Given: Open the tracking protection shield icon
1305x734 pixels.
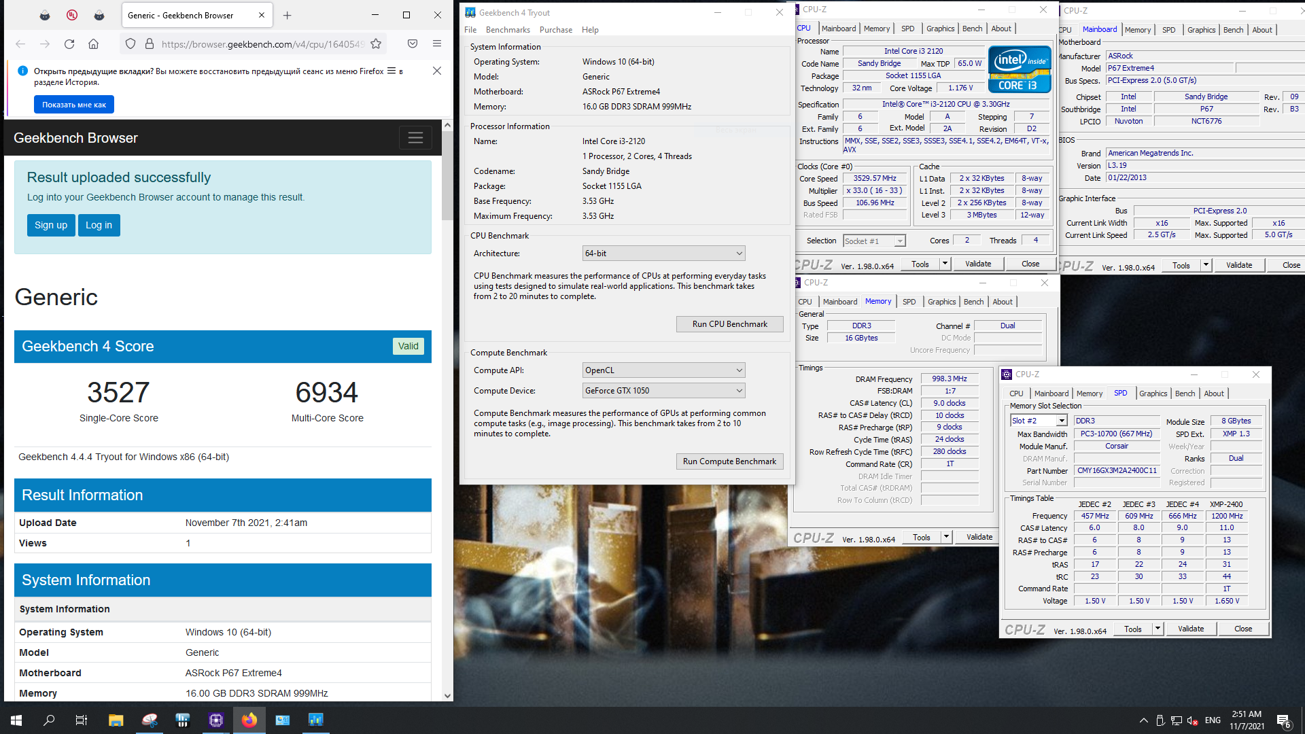Looking at the screenshot, I should click(130, 44).
